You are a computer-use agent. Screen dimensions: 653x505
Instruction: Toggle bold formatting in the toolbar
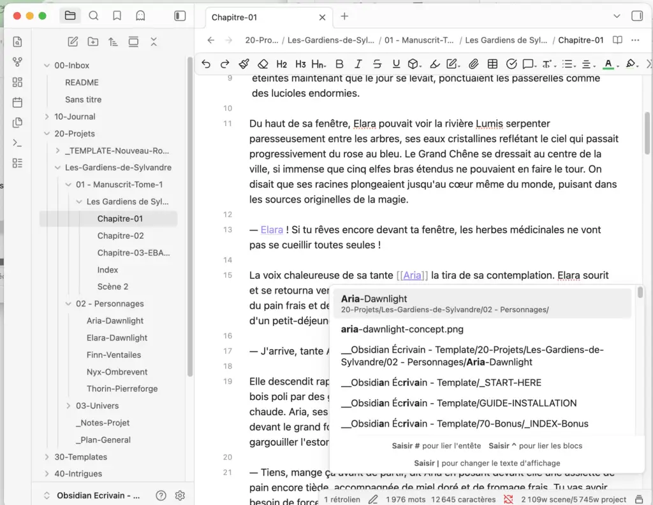339,64
